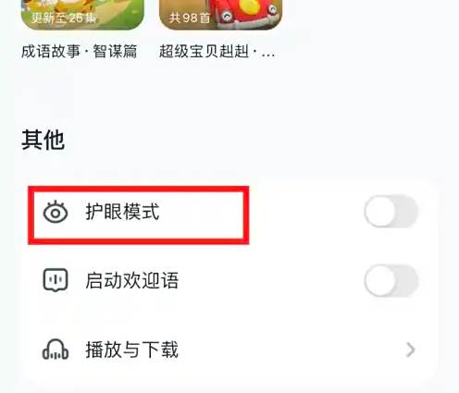This screenshot has height=393, width=459.
Task: Tap the 更新至26集 badge on cover
Action: (x=64, y=18)
